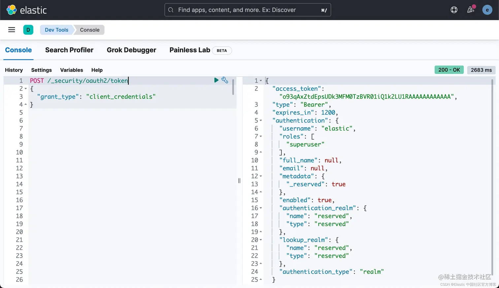The image size is (499, 288).
Task: Click the panel resize divider handle
Action: tap(239, 181)
